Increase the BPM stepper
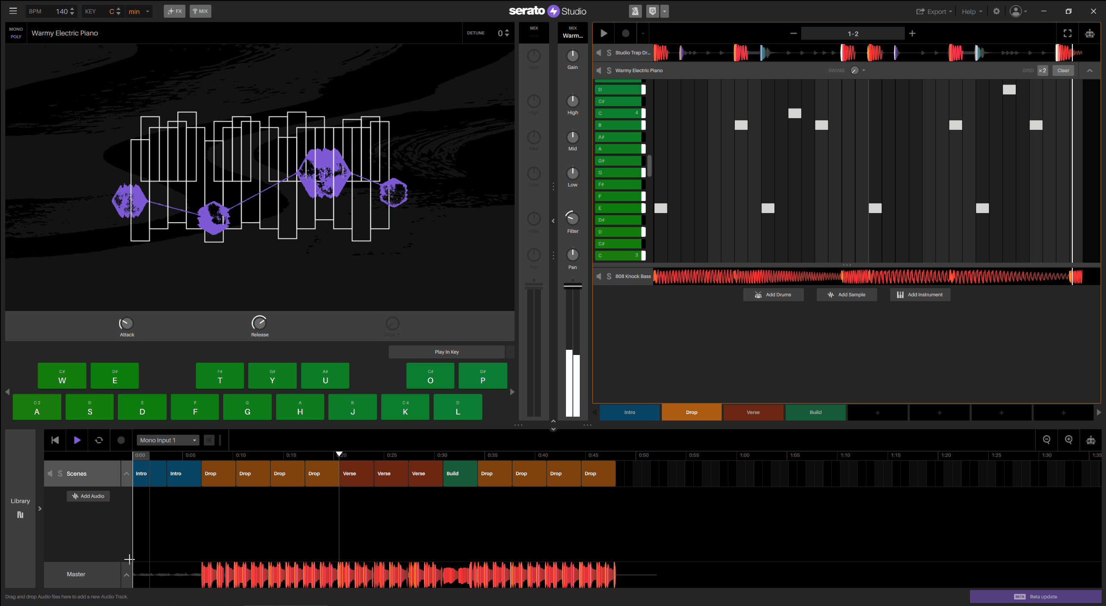 pyautogui.click(x=72, y=9)
